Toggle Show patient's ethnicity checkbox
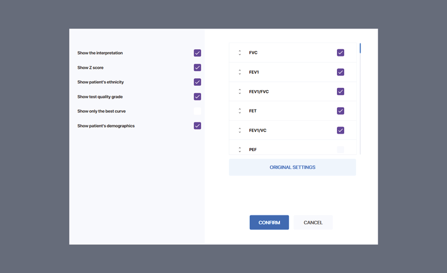 (x=197, y=82)
